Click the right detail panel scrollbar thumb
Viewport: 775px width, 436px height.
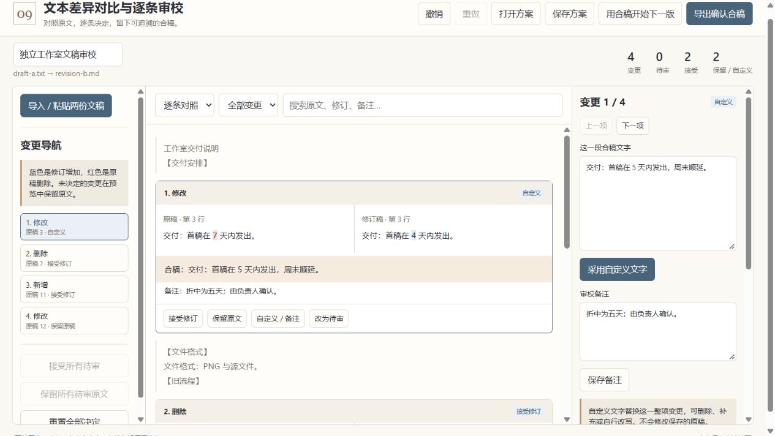749,184
